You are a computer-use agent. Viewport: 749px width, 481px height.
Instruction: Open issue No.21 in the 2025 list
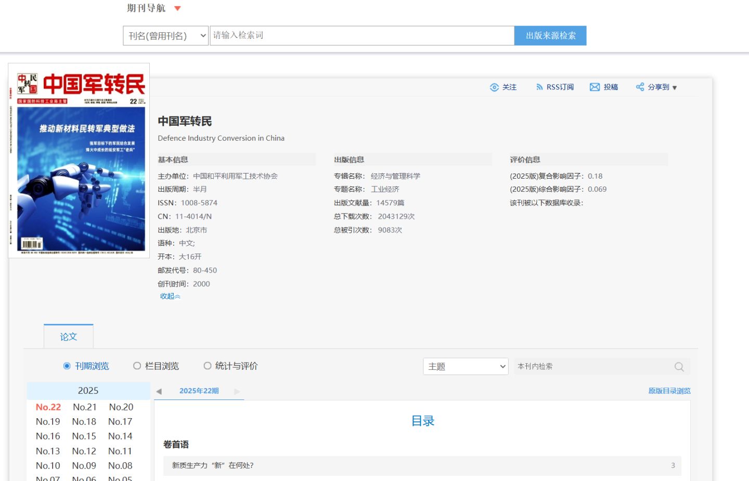coord(85,407)
